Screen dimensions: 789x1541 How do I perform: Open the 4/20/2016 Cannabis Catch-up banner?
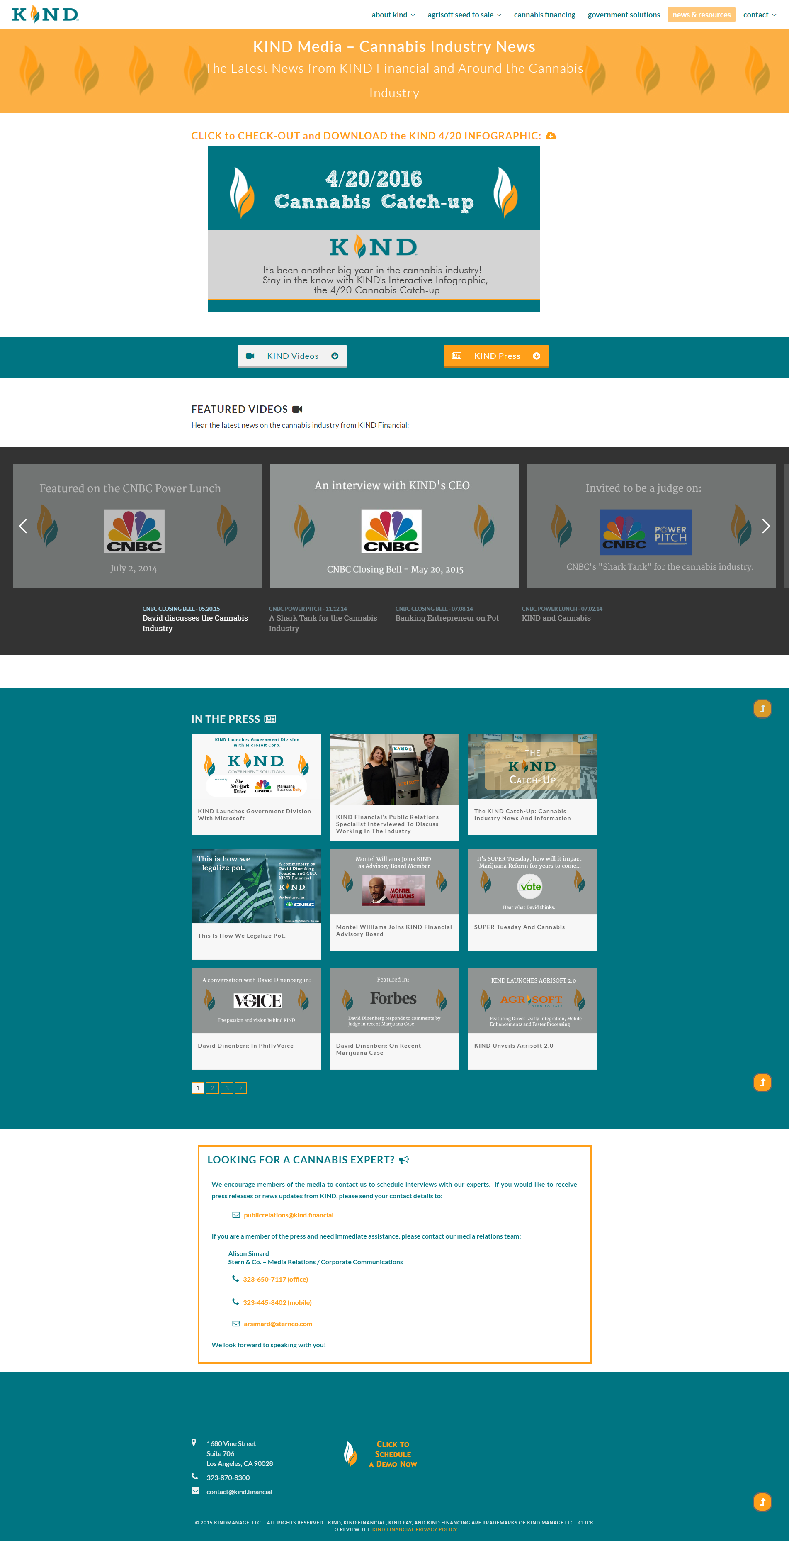click(374, 229)
